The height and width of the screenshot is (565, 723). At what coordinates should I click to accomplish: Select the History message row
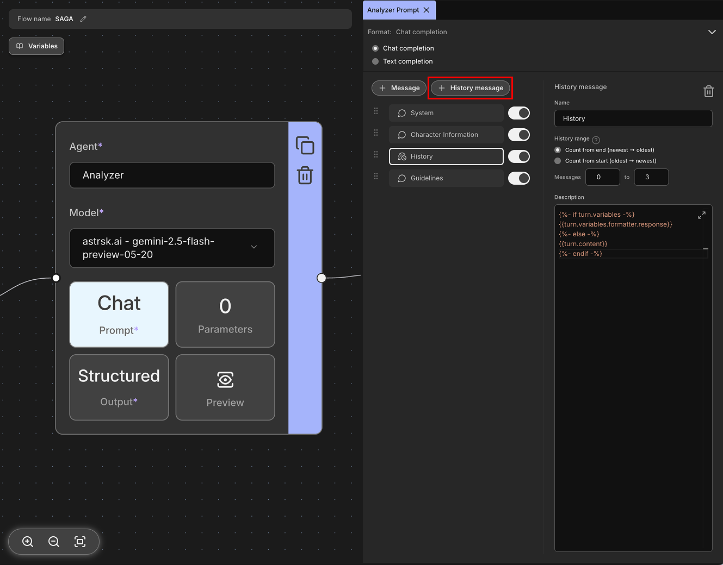click(446, 156)
